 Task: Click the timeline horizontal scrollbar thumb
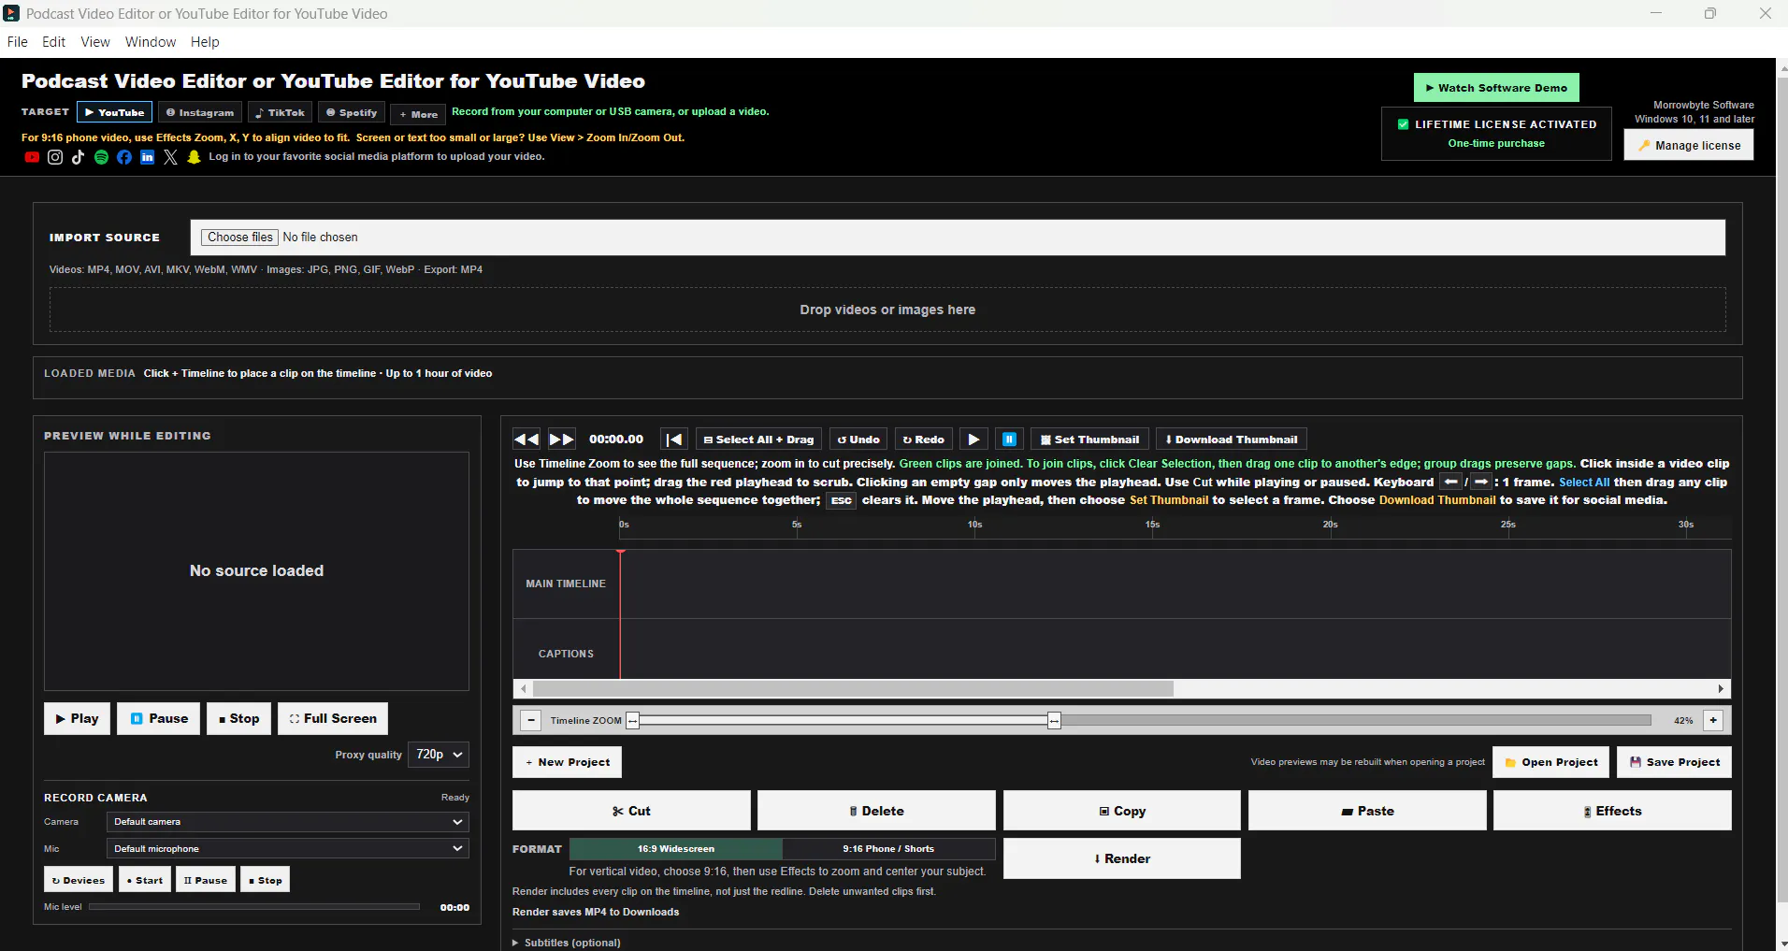(x=854, y=689)
